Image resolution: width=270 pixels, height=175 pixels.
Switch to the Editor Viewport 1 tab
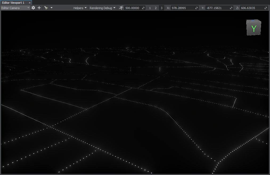coord(13,2)
